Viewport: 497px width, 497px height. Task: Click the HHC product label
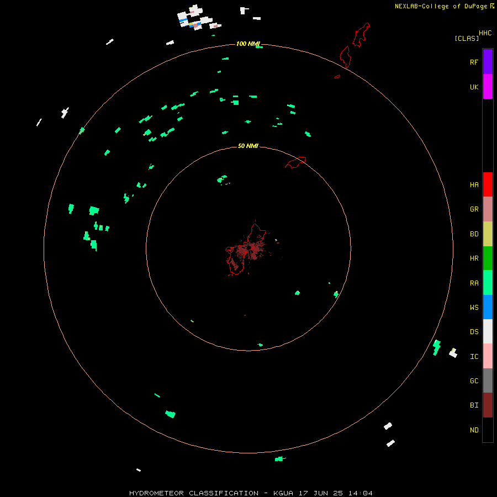485,33
